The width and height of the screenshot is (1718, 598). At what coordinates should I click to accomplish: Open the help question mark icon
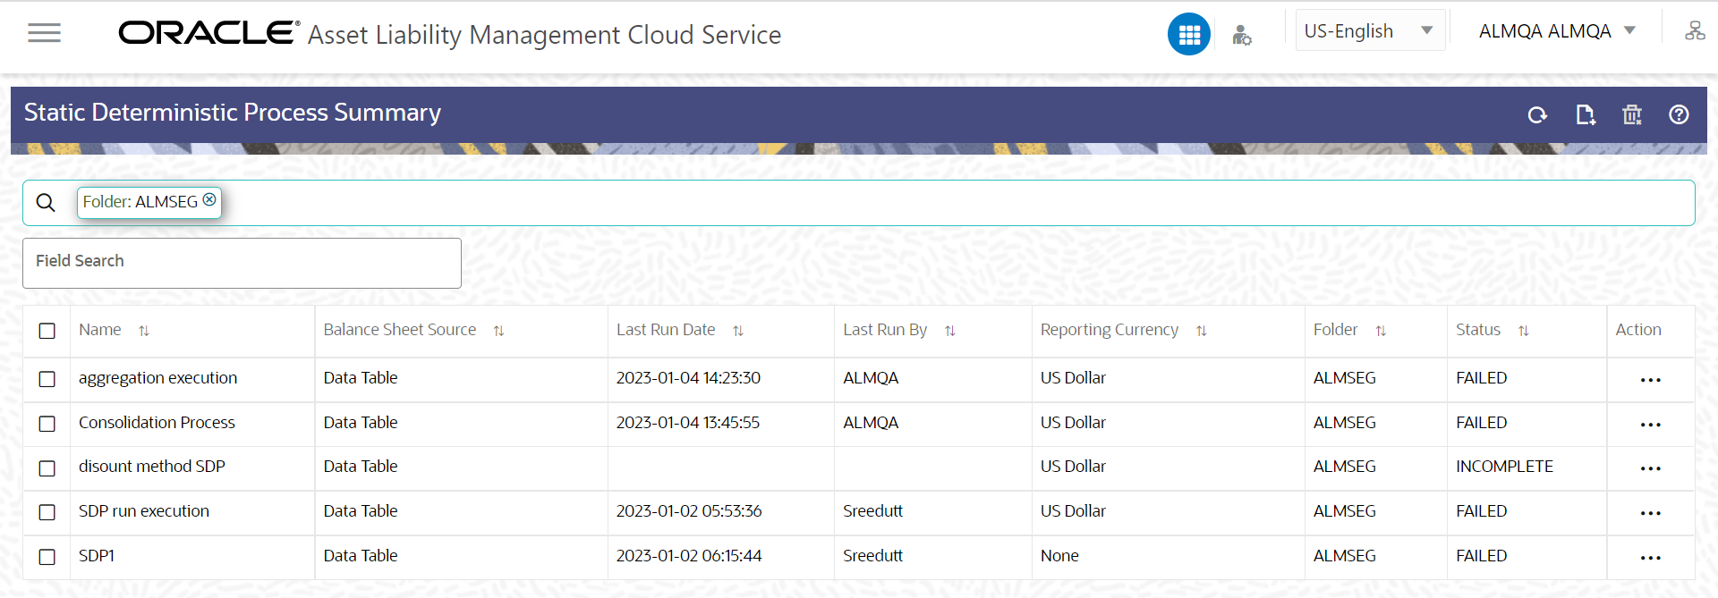point(1679,114)
